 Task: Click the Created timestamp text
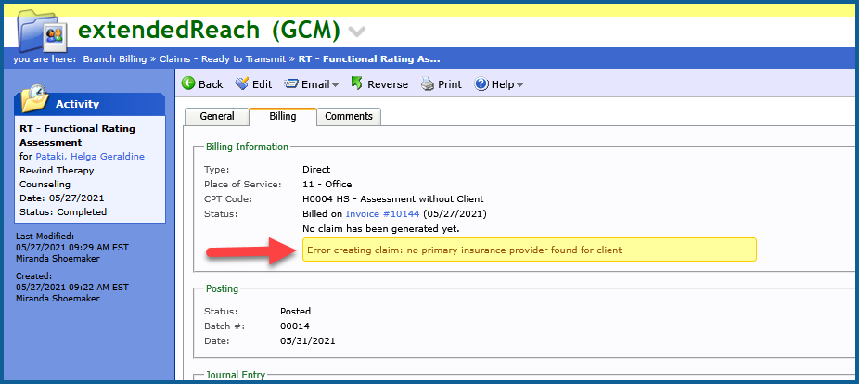(71, 287)
